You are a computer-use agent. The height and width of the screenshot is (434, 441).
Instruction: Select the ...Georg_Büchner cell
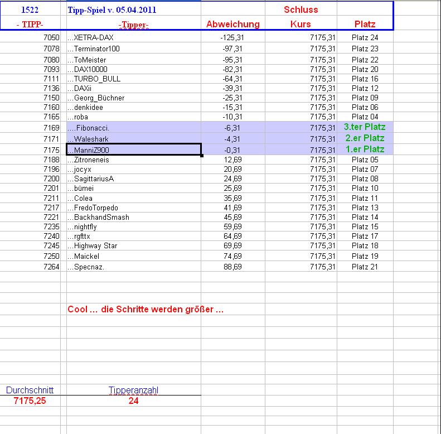pos(134,98)
